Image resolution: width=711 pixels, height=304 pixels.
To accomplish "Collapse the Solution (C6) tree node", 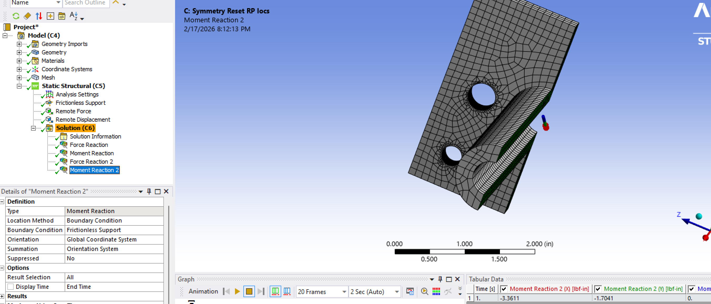I will [33, 128].
